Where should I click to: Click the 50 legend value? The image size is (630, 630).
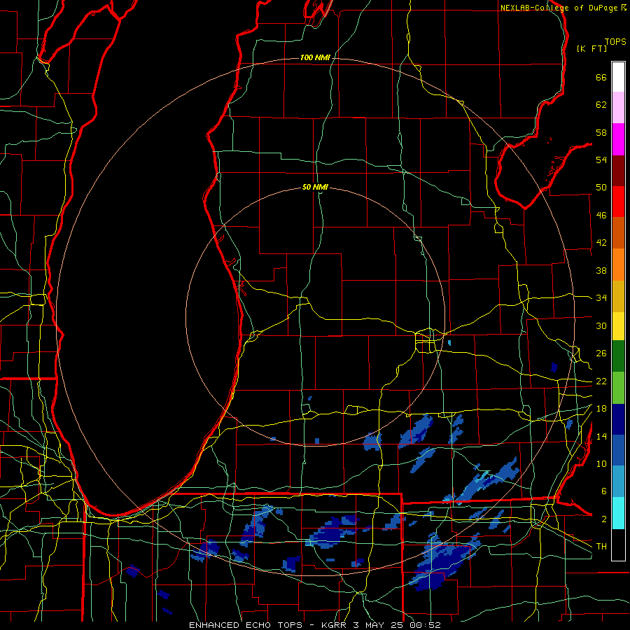tap(601, 188)
